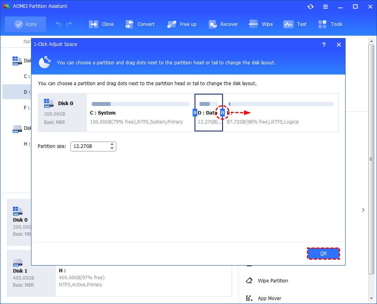Click the App Mover icon
Viewport: 377px width, 304px height.
(x=249, y=298)
